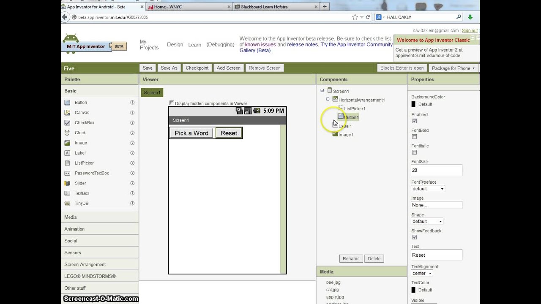Reload the page using the refresh icon
The width and height of the screenshot is (541, 304).
click(x=368, y=17)
